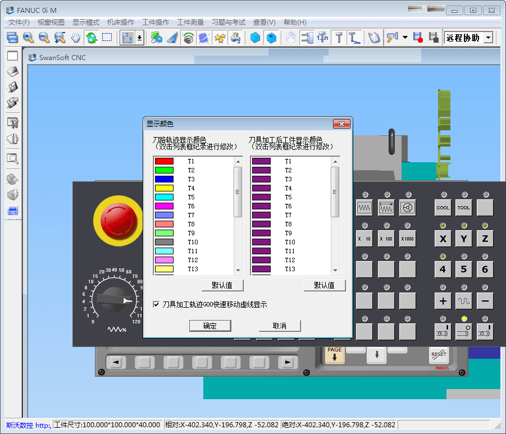
Task: Open the 文件(F) menu
Action: pyautogui.click(x=19, y=22)
